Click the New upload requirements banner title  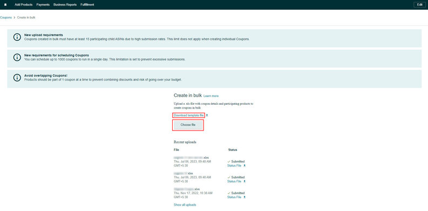(x=44, y=35)
